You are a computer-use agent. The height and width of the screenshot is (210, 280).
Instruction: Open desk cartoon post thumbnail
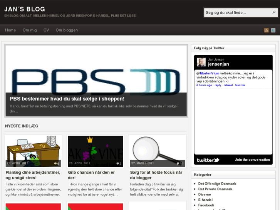pos(33,151)
